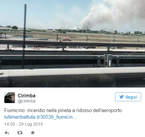Follow Cirimba via the Segui button
Image resolution: width=145 pixels, height=137 pixels.
pyautogui.click(x=128, y=97)
